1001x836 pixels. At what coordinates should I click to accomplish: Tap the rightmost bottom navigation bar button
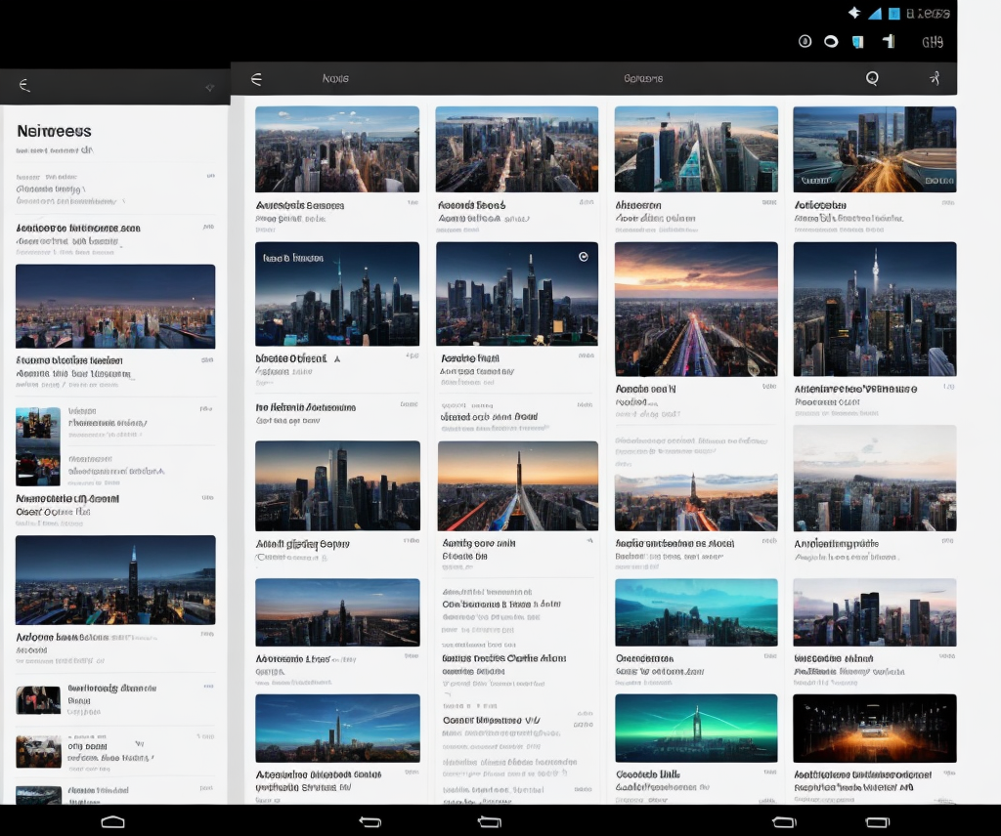click(877, 822)
